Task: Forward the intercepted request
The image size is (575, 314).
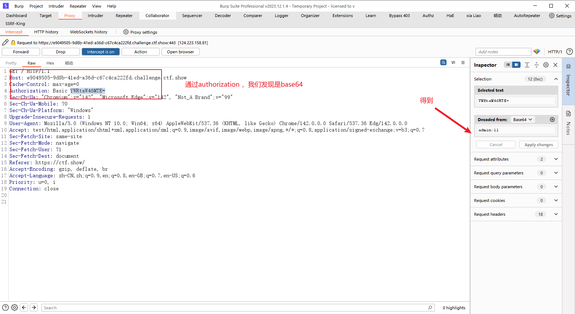Action: pyautogui.click(x=21, y=52)
